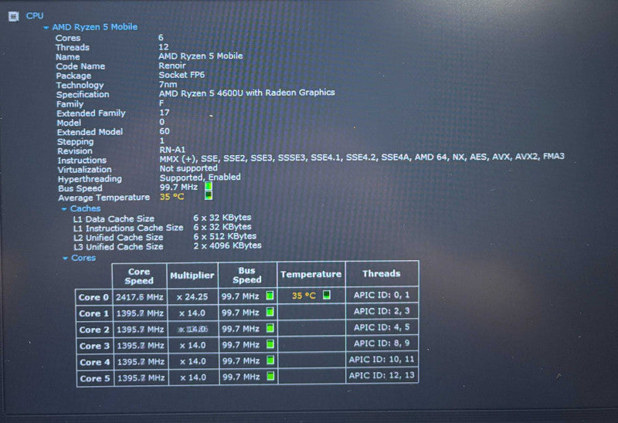Click the Instructions list starting with MMX
Viewport: 618px width, 423px height.
(362, 157)
